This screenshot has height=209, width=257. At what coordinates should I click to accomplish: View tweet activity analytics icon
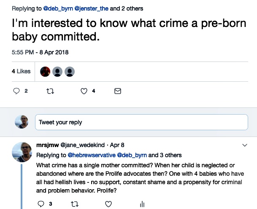pyautogui.click(x=142, y=204)
